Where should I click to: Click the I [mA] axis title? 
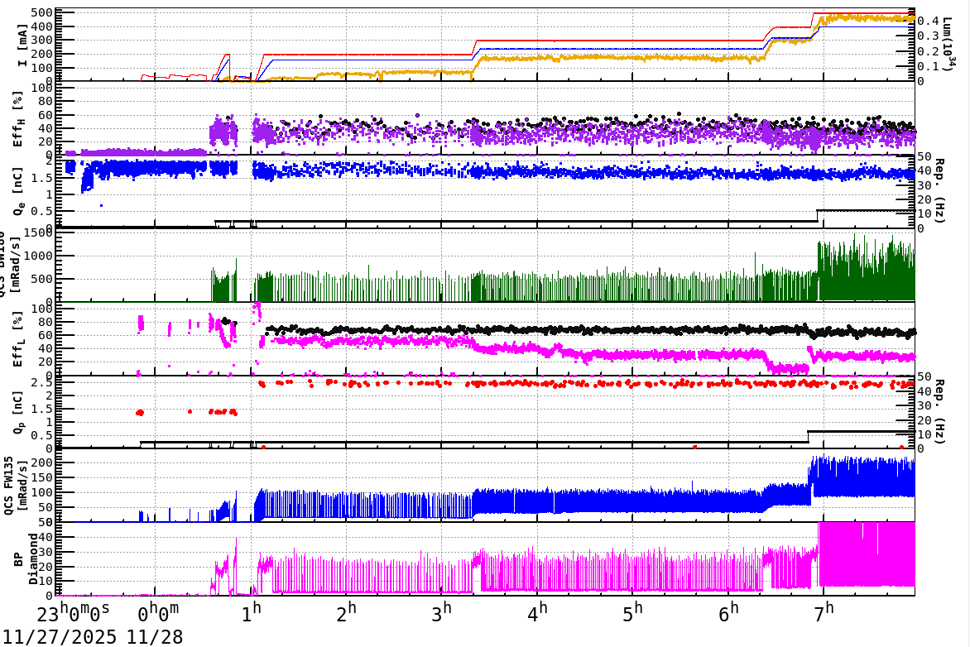(22, 46)
